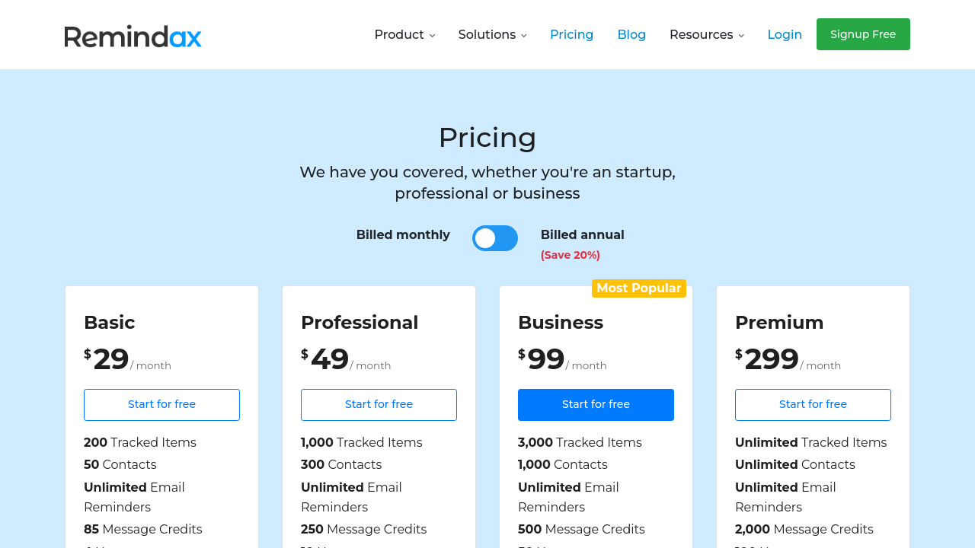Image resolution: width=975 pixels, height=548 pixels.
Task: Choose the Billed annual option
Action: [582, 235]
